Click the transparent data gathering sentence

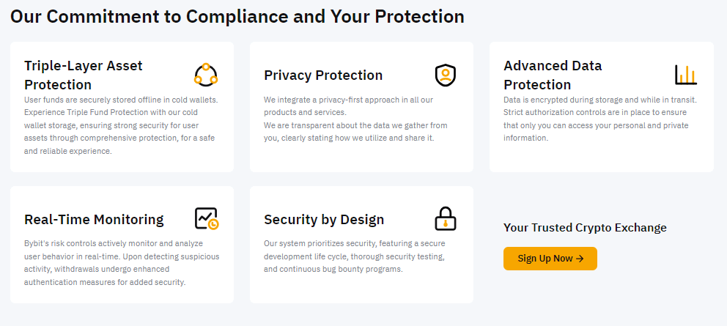[355, 131]
